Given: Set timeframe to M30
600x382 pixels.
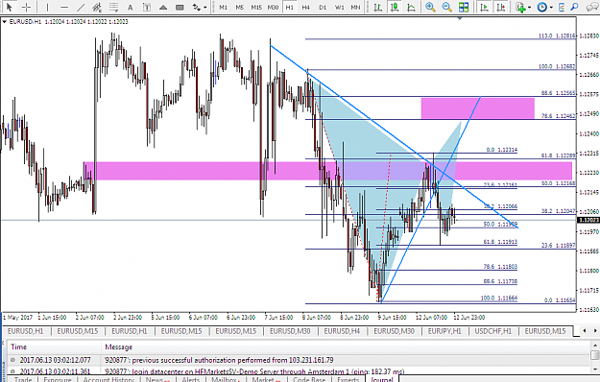Looking at the screenshot, I should 273,7.
